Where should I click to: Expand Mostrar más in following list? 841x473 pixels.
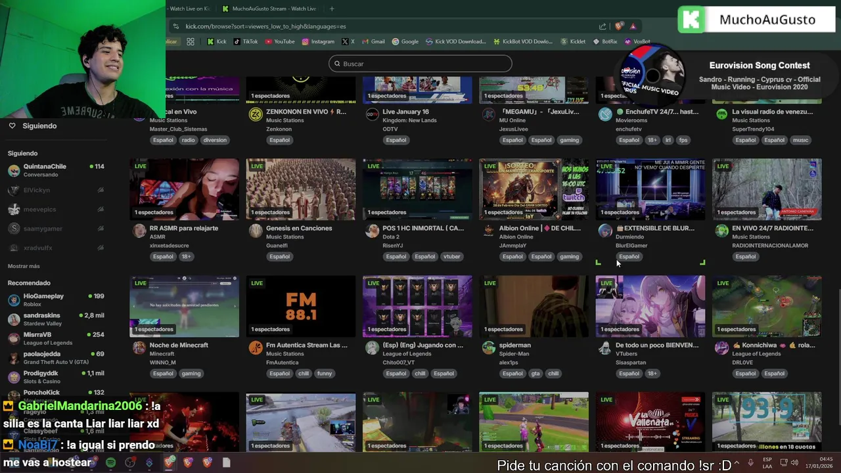[x=24, y=266]
